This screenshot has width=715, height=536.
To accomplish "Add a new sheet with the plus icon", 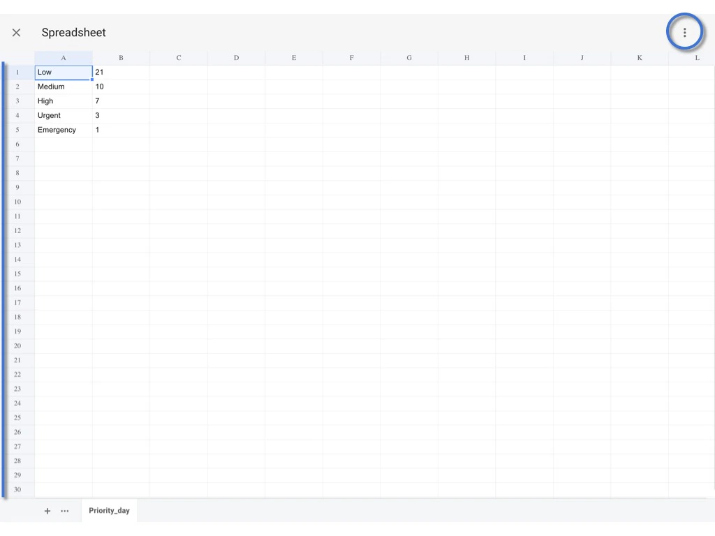I will pos(47,510).
